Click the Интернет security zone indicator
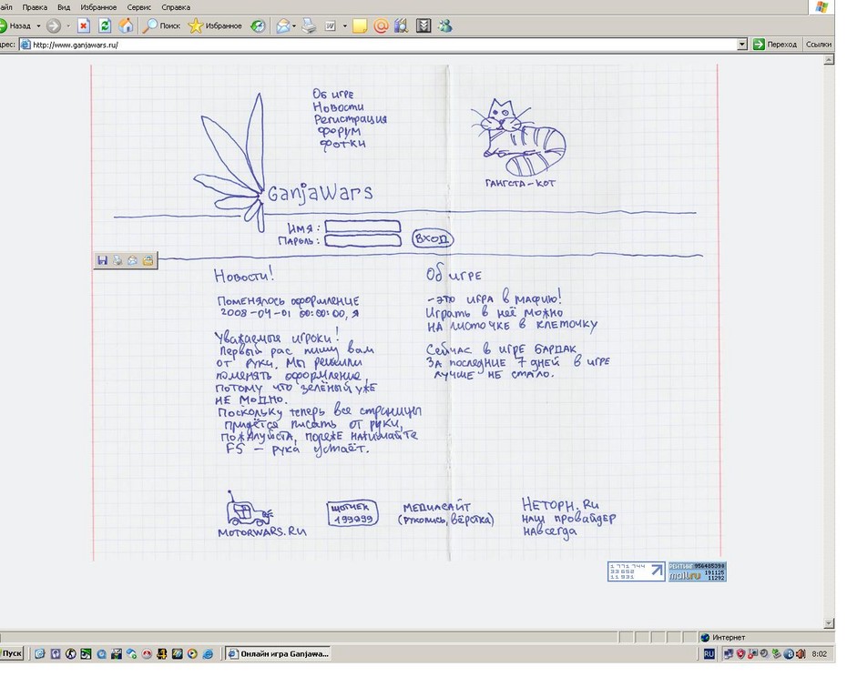This screenshot has width=847, height=677. click(724, 638)
